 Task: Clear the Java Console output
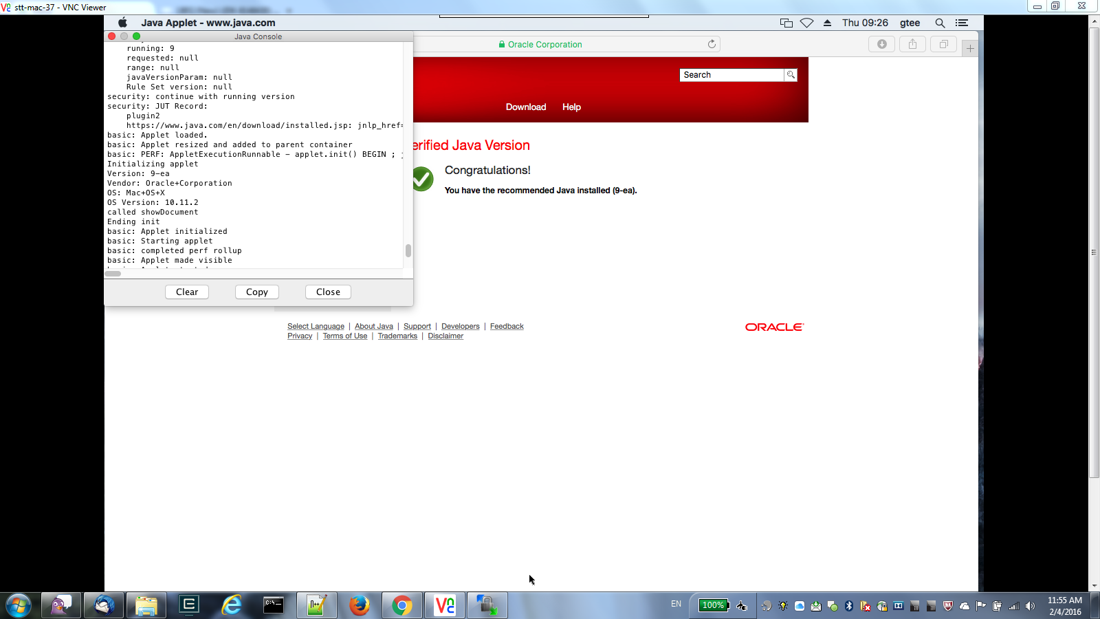pyautogui.click(x=187, y=292)
